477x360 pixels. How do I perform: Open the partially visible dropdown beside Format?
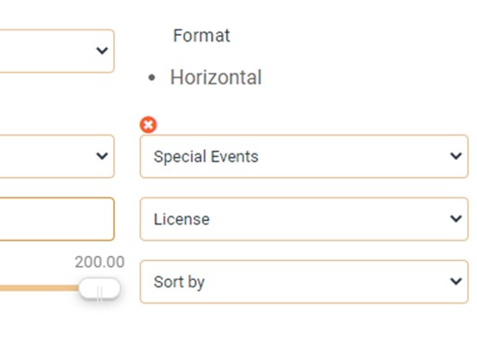(57, 51)
